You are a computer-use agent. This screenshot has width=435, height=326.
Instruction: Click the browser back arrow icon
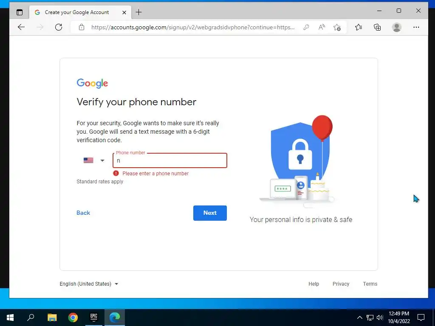click(x=21, y=27)
